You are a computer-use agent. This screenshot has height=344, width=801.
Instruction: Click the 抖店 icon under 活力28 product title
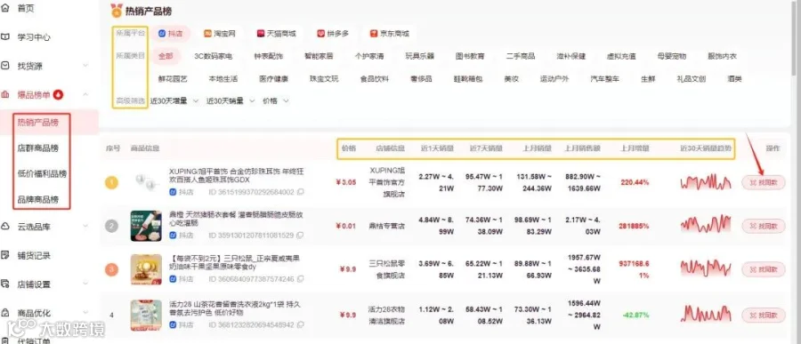(x=173, y=324)
